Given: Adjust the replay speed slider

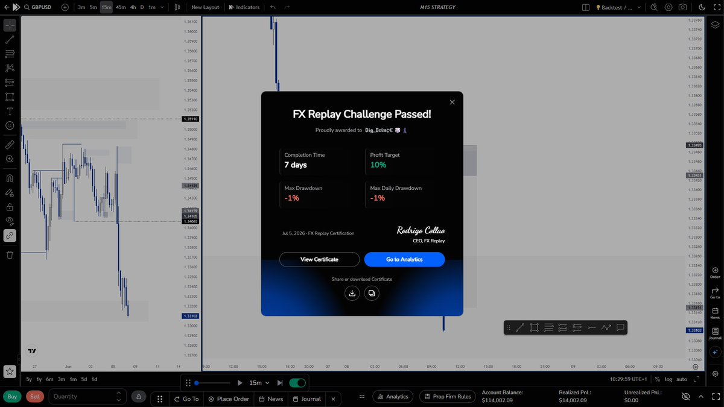Looking at the screenshot, I should click(x=213, y=382).
